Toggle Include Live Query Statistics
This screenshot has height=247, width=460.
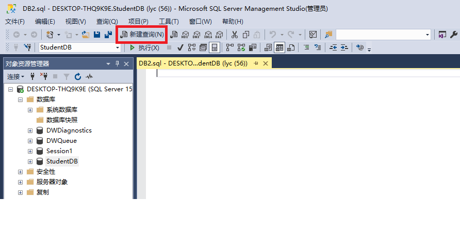[241, 47]
